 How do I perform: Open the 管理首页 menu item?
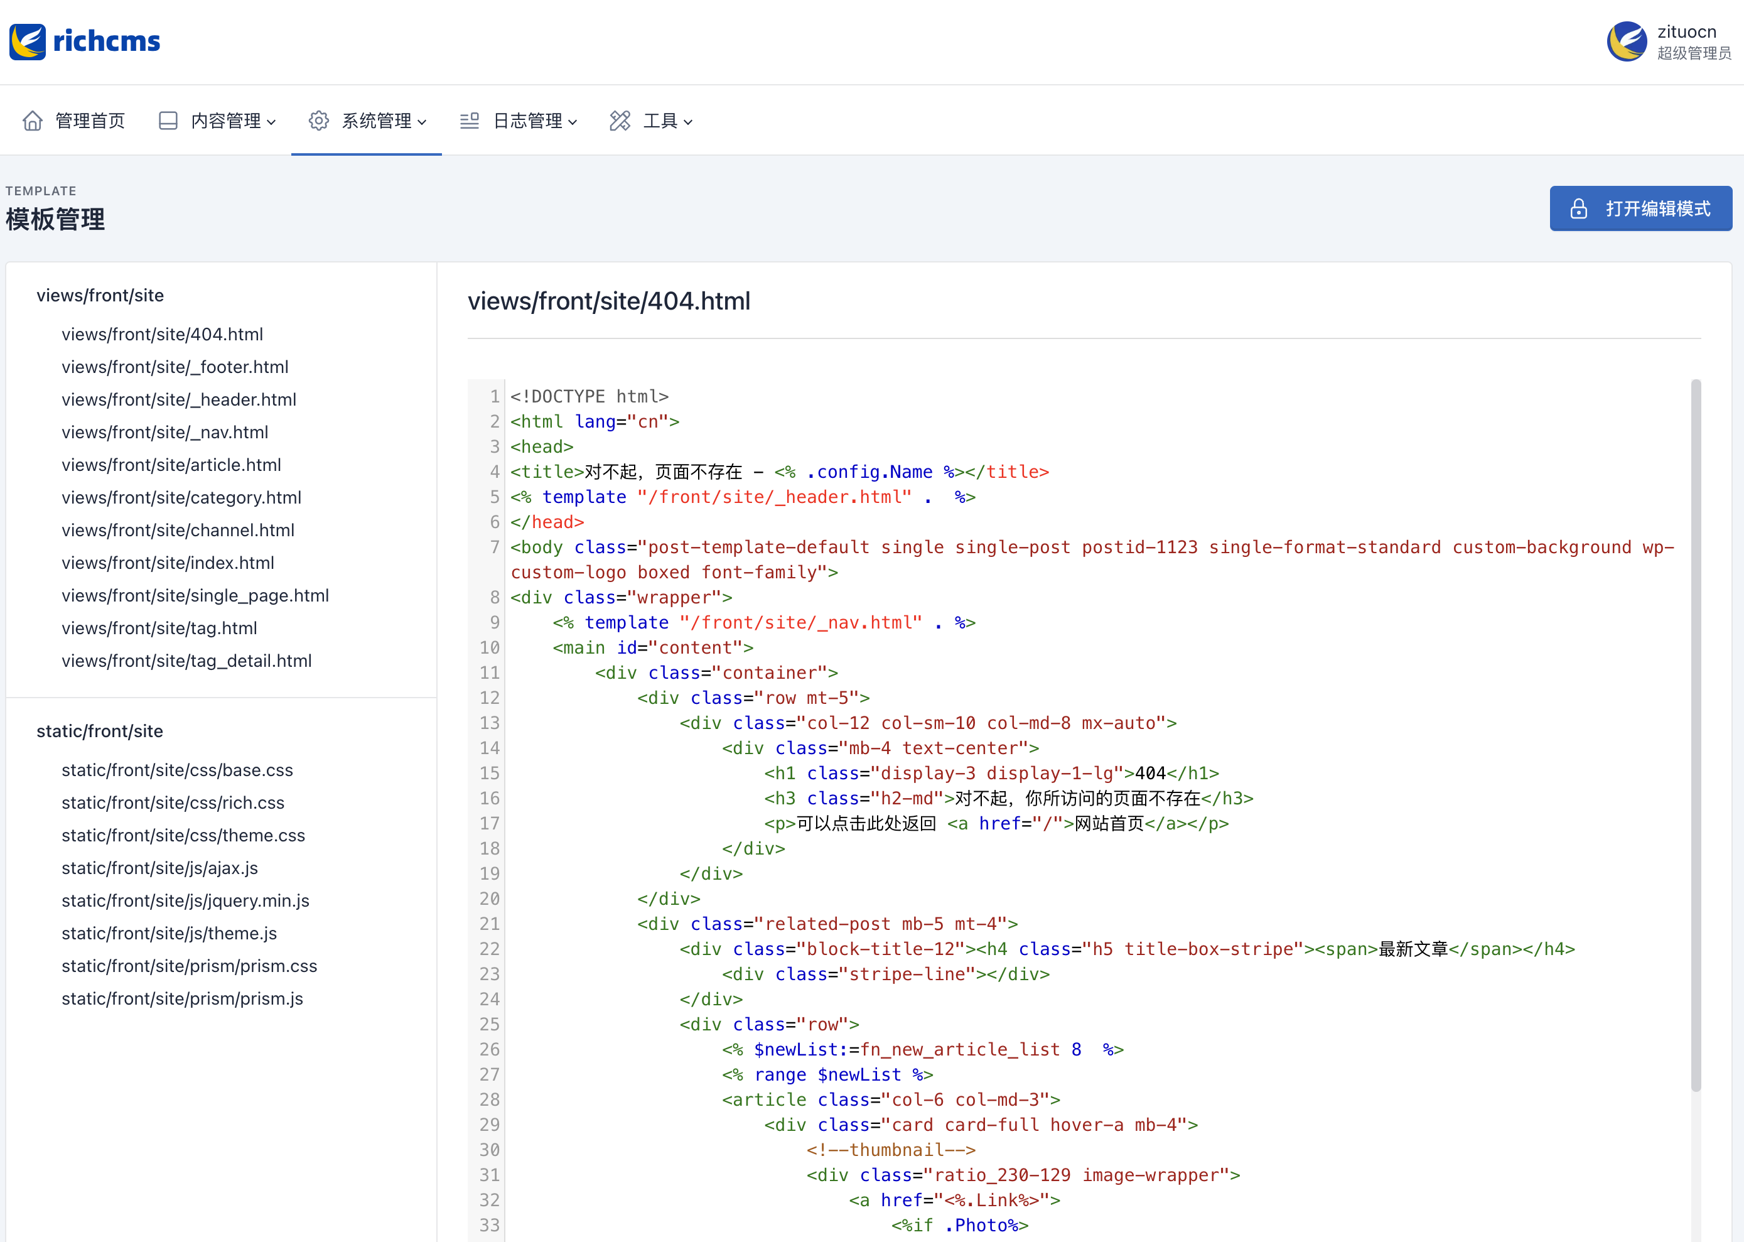pos(73,121)
